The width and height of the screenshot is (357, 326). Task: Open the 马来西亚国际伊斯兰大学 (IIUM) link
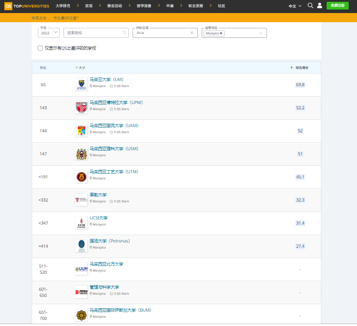pos(120,310)
